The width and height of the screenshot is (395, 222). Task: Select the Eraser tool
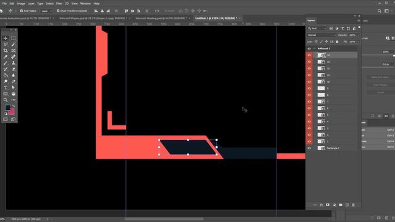click(x=14, y=69)
